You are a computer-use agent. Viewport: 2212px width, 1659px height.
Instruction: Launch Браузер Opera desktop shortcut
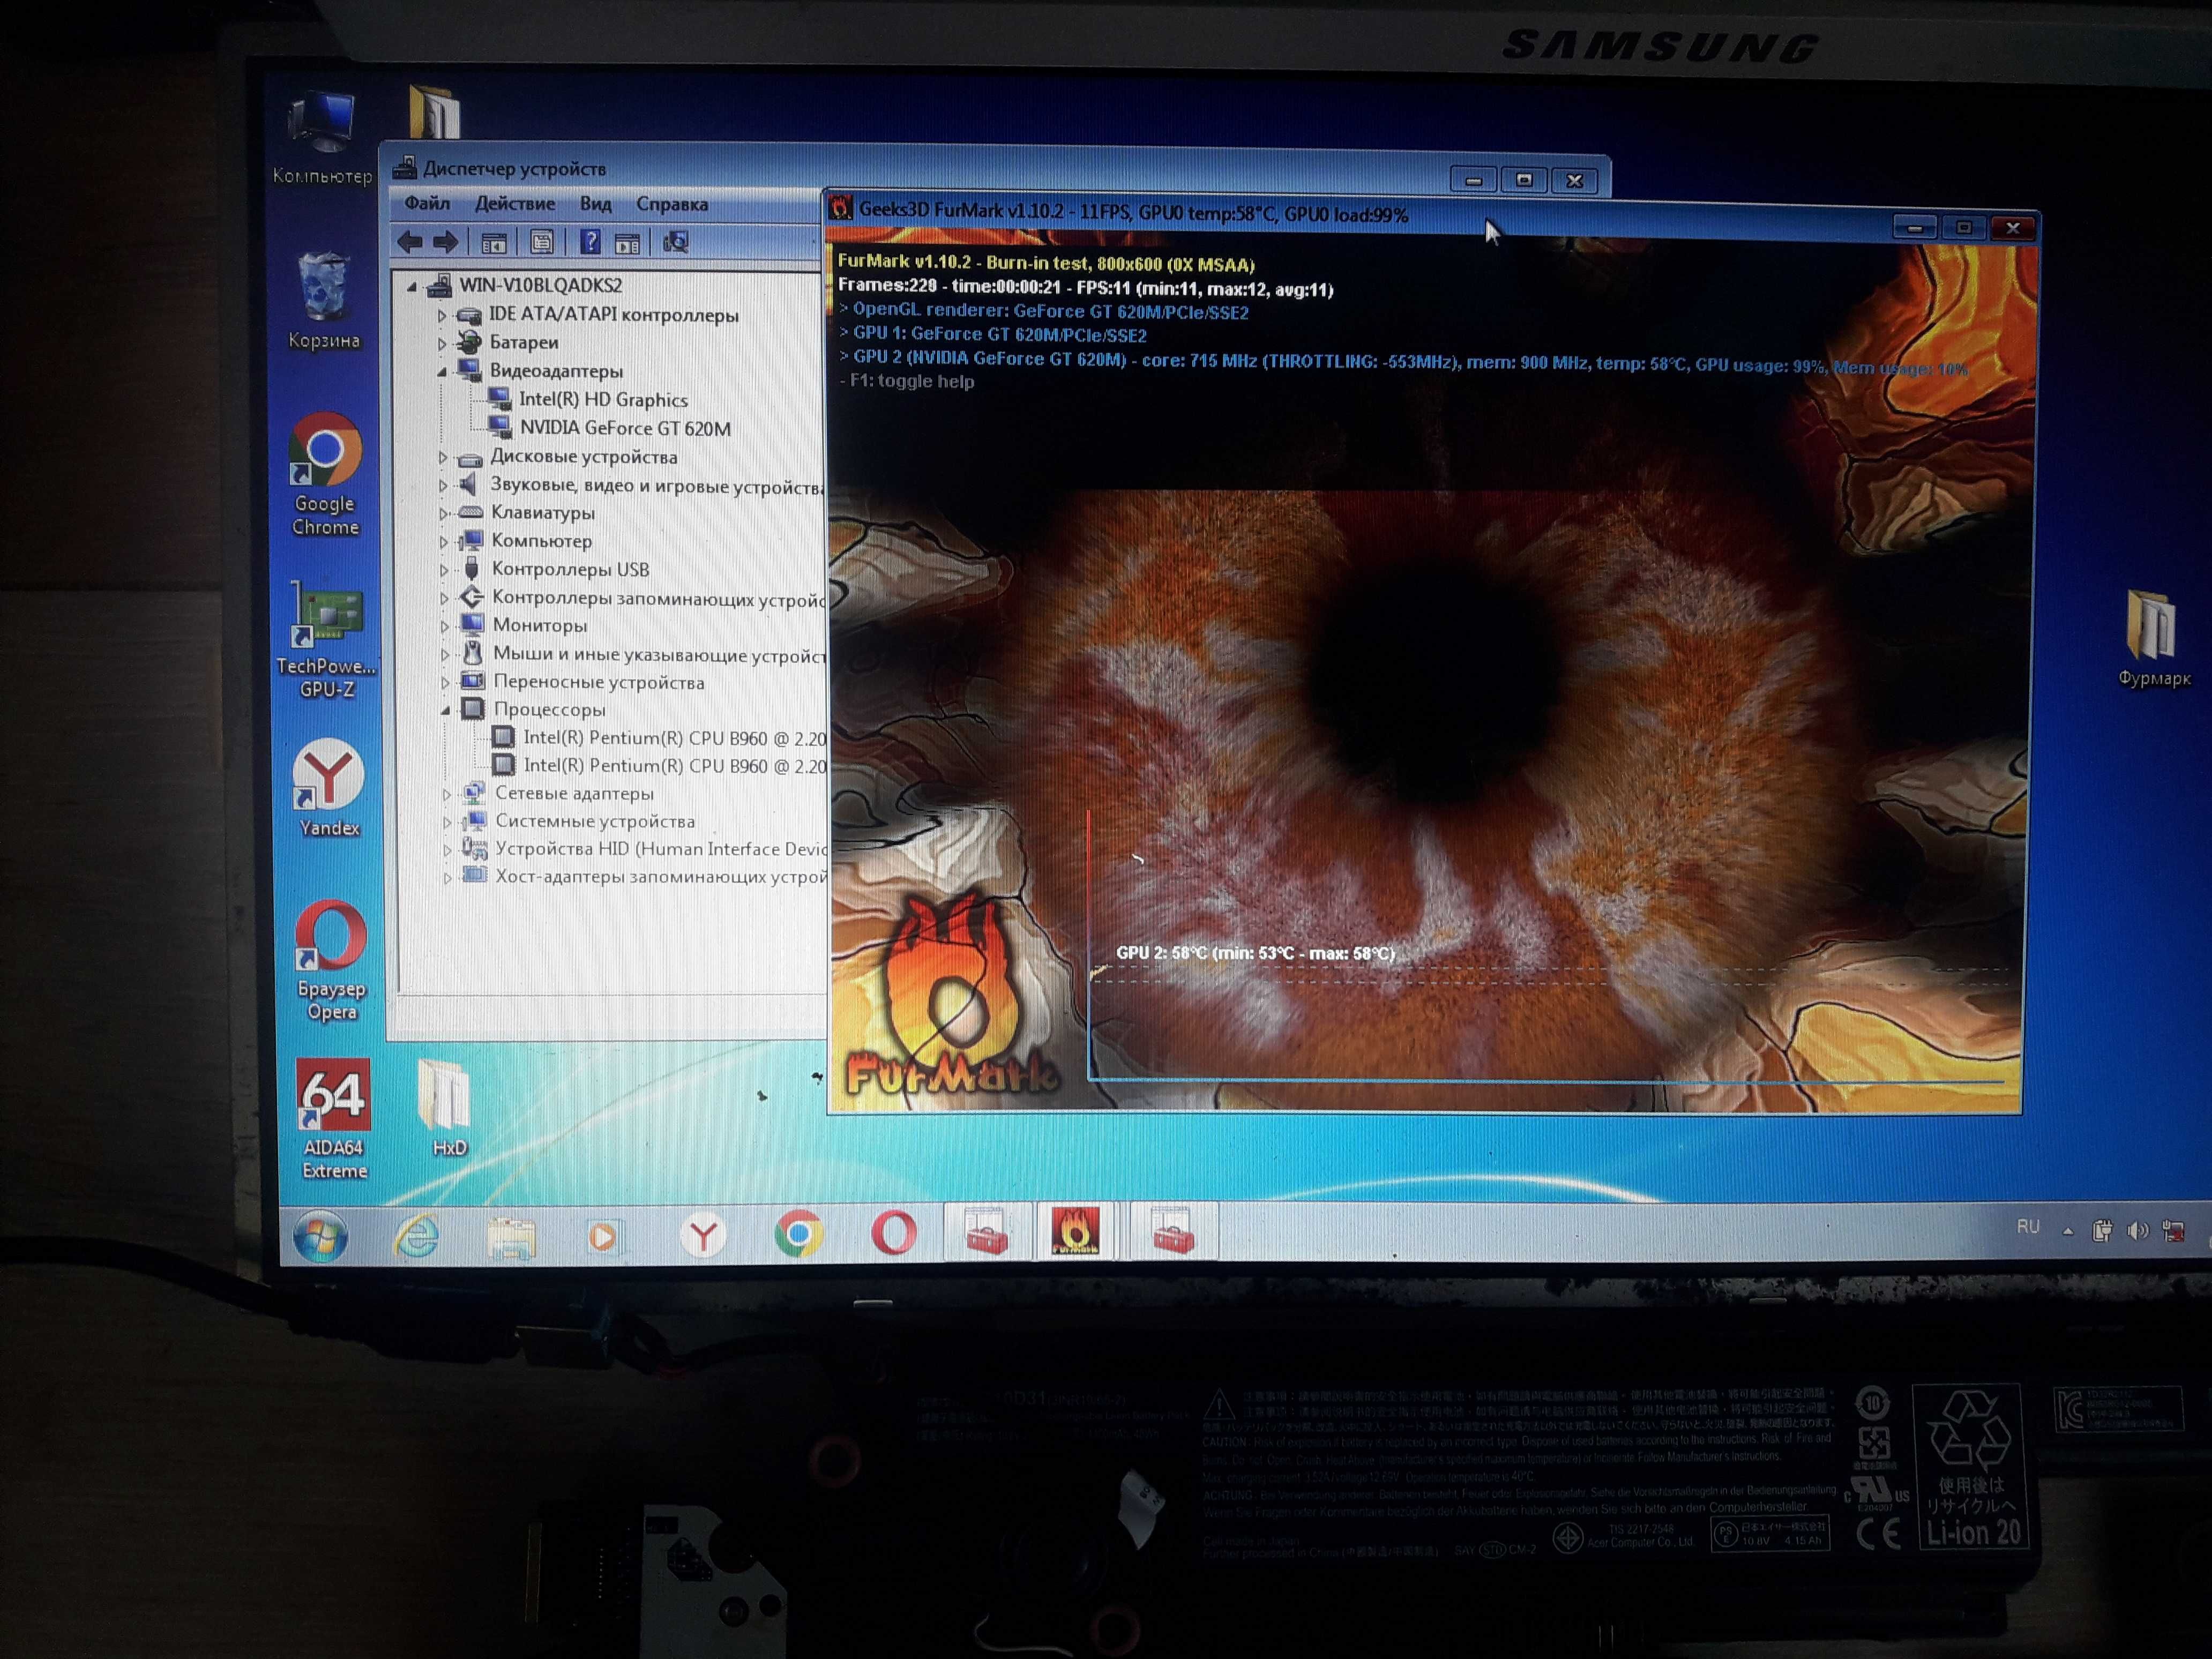(331, 960)
